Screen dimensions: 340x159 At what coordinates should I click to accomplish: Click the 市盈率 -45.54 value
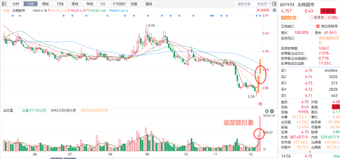(x=334, y=127)
